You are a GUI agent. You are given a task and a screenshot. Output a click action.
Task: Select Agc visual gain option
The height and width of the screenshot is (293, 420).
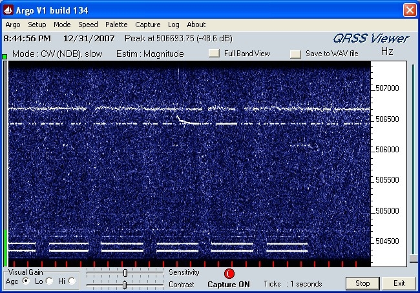pos(26,281)
